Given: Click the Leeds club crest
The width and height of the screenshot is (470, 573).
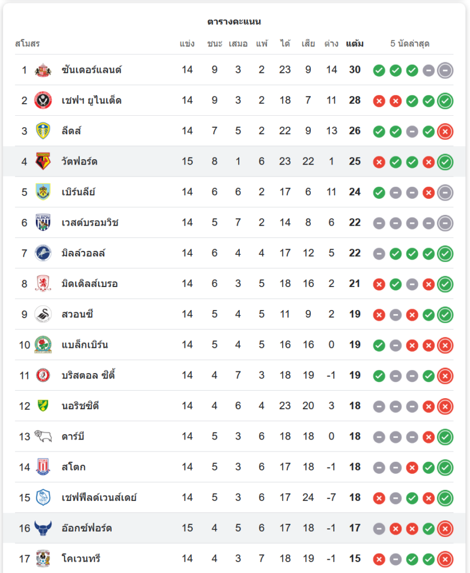Looking at the screenshot, I should pyautogui.click(x=43, y=131).
